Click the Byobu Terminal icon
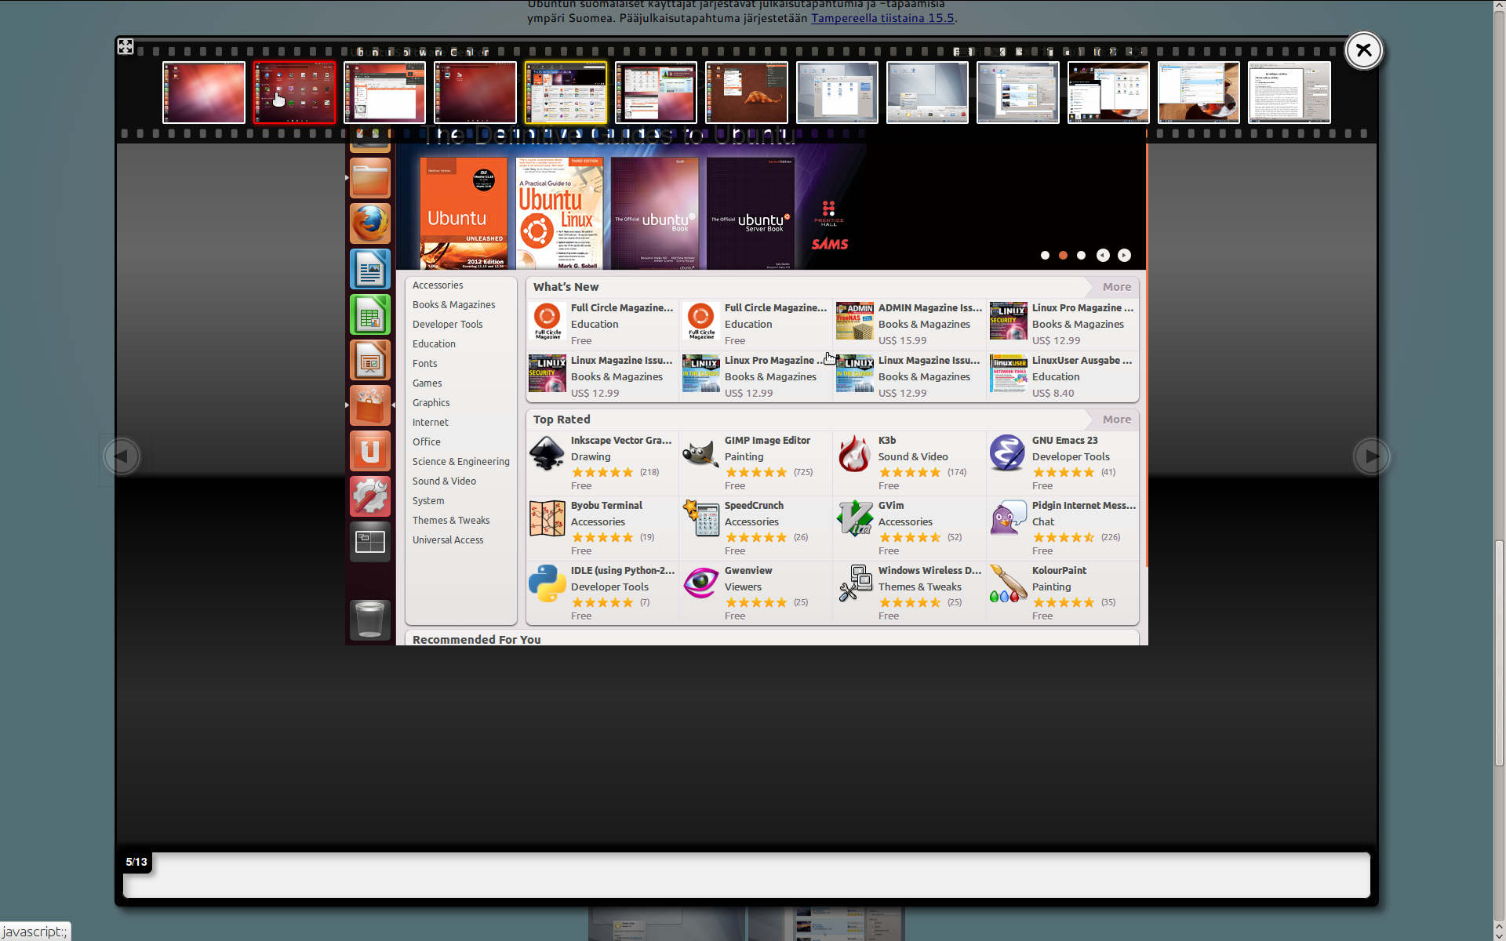This screenshot has height=941, width=1506. 547,519
